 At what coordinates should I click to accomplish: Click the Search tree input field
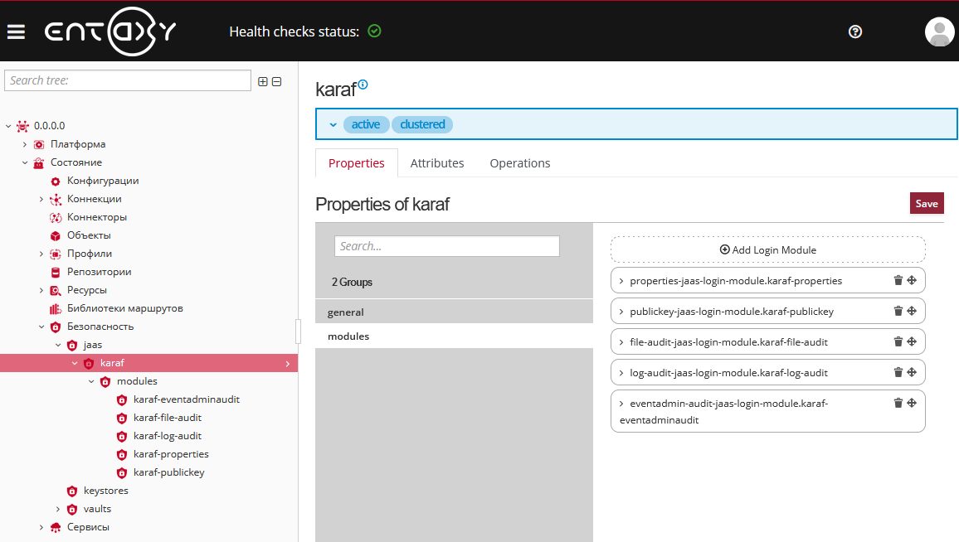click(x=128, y=80)
